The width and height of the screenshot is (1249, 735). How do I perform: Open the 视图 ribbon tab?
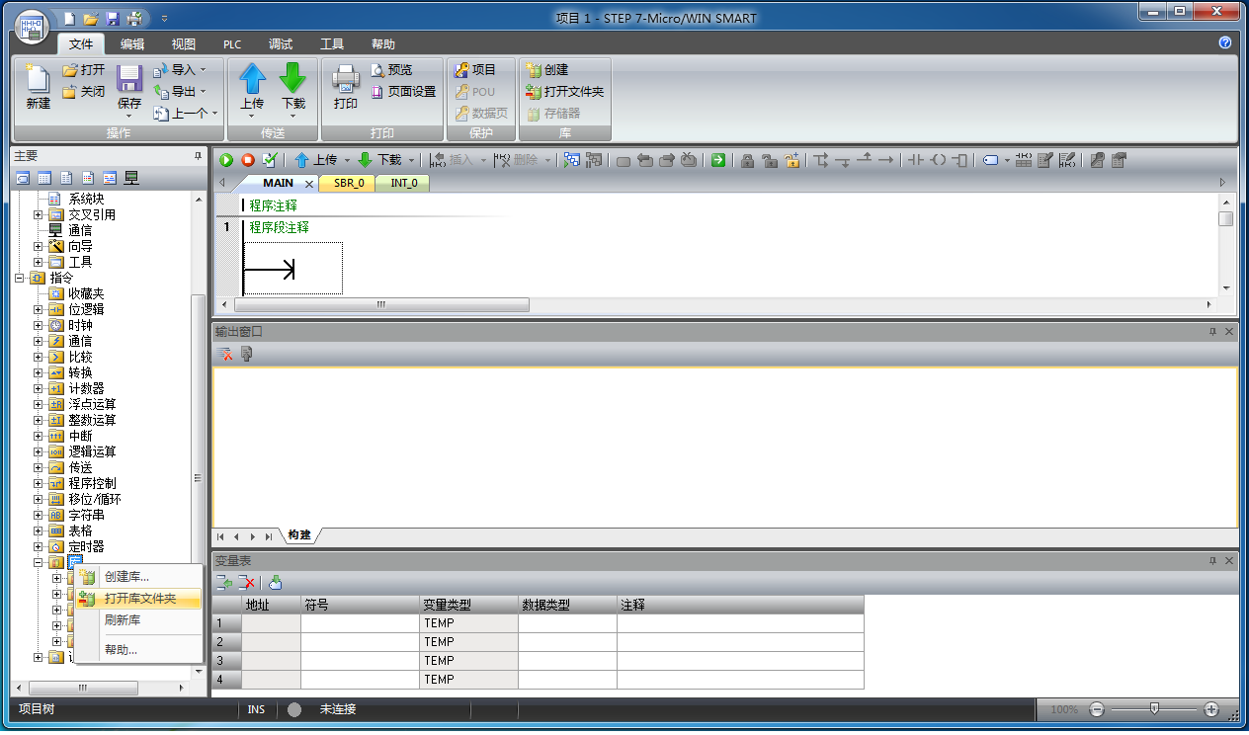(x=184, y=44)
